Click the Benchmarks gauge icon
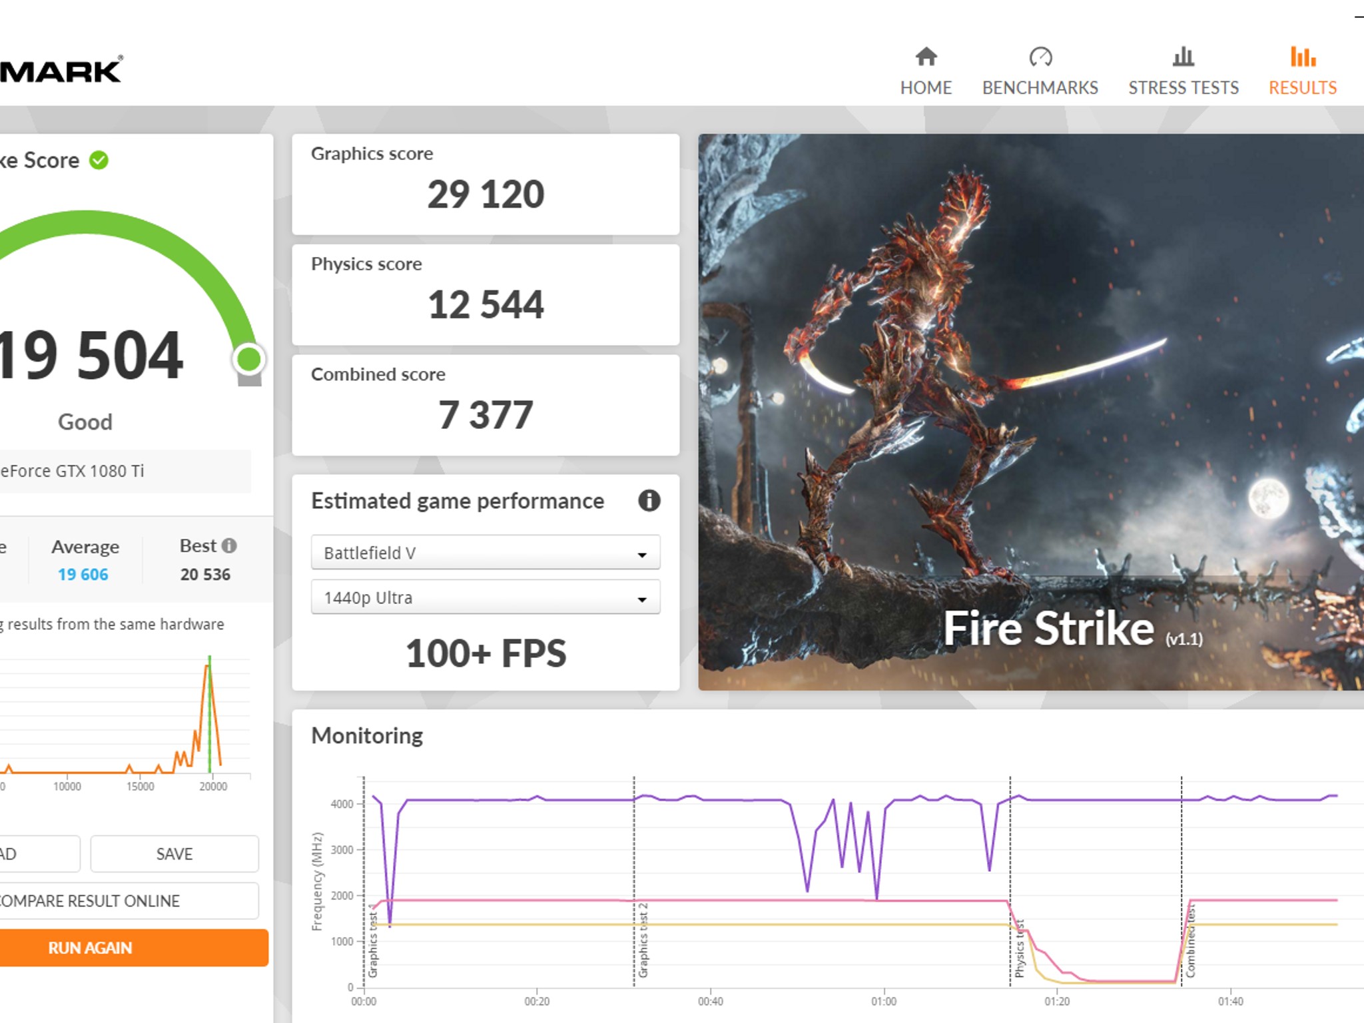 pos(1040,57)
